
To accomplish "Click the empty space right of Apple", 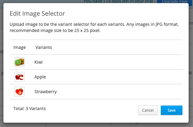I will click(113, 77).
